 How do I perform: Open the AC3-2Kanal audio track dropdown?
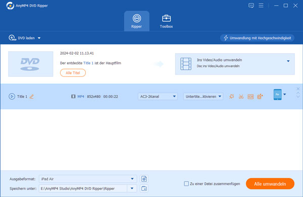(x=158, y=96)
